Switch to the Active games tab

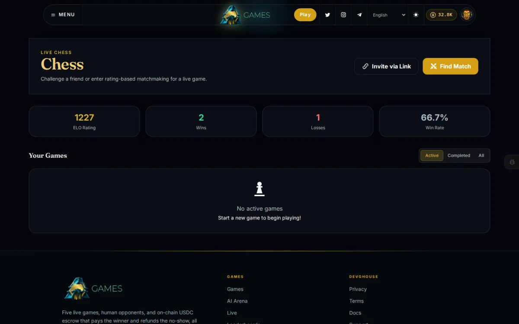click(x=432, y=156)
